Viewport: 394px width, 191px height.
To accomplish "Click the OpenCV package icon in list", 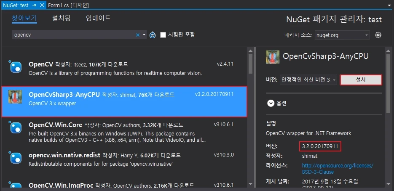I will 16,67.
